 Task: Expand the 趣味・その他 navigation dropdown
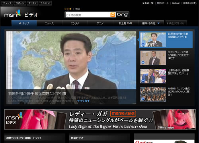pyautogui.click(x=158, y=23)
